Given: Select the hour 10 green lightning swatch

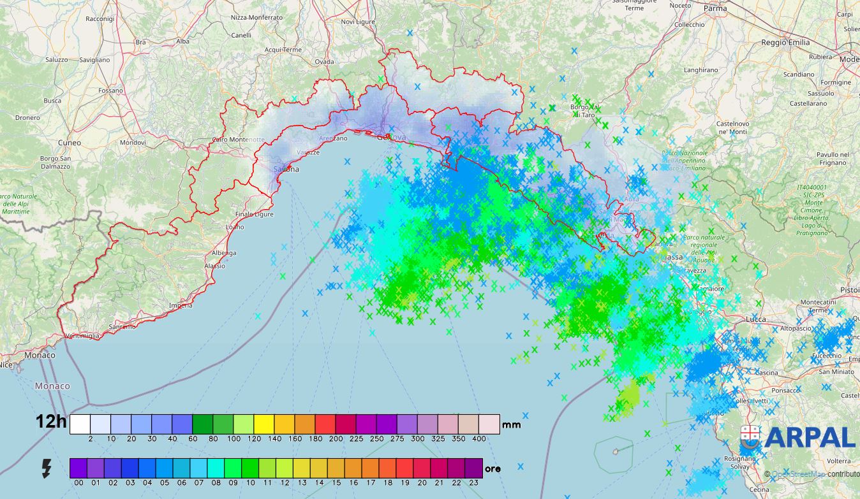Looking at the screenshot, I should pos(251,468).
